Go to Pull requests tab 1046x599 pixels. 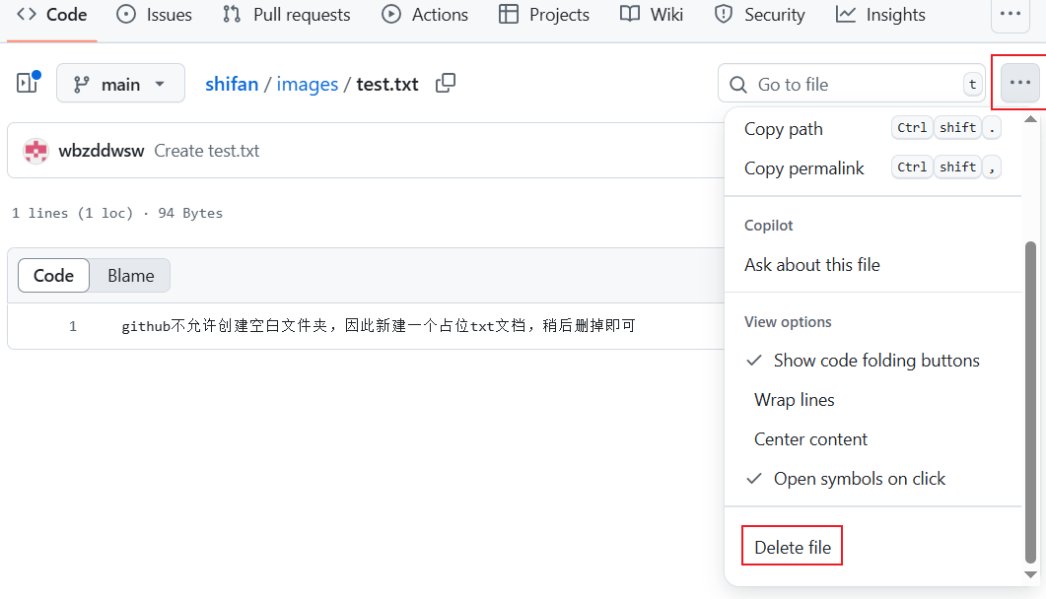tap(287, 15)
